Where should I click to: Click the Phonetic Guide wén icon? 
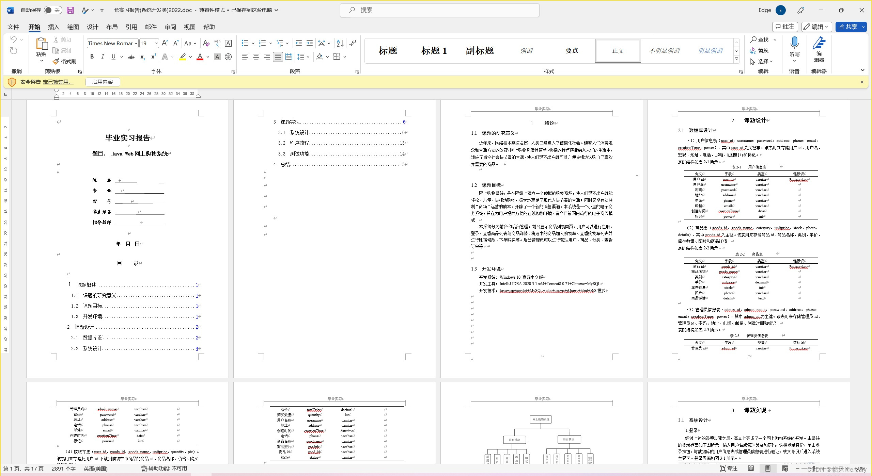(x=217, y=43)
